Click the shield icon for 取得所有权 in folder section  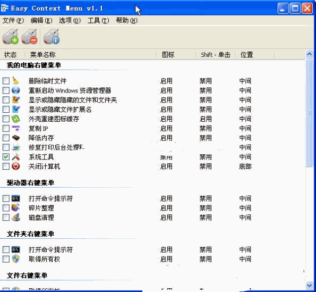click(x=15, y=259)
